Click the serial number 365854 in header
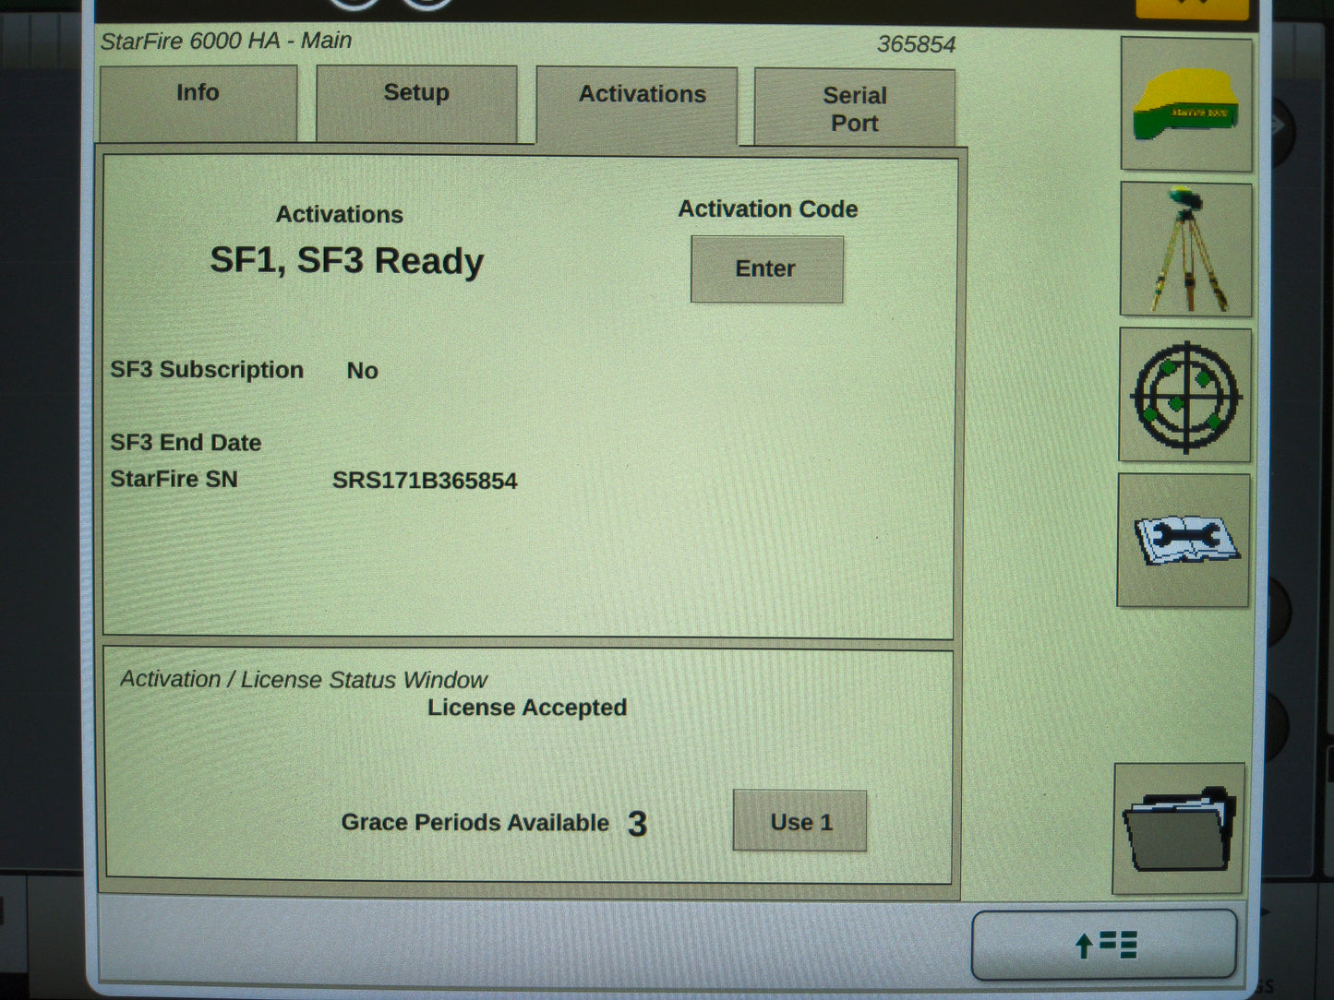This screenshot has height=1000, width=1334. (916, 44)
